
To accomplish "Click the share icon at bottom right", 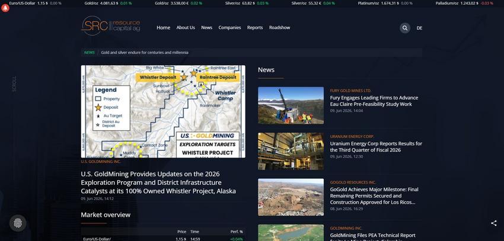I will 494,223.
